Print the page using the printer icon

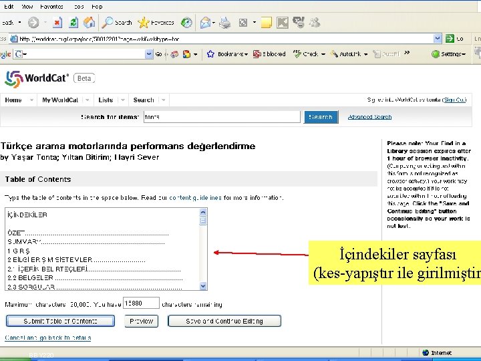pos(225,23)
